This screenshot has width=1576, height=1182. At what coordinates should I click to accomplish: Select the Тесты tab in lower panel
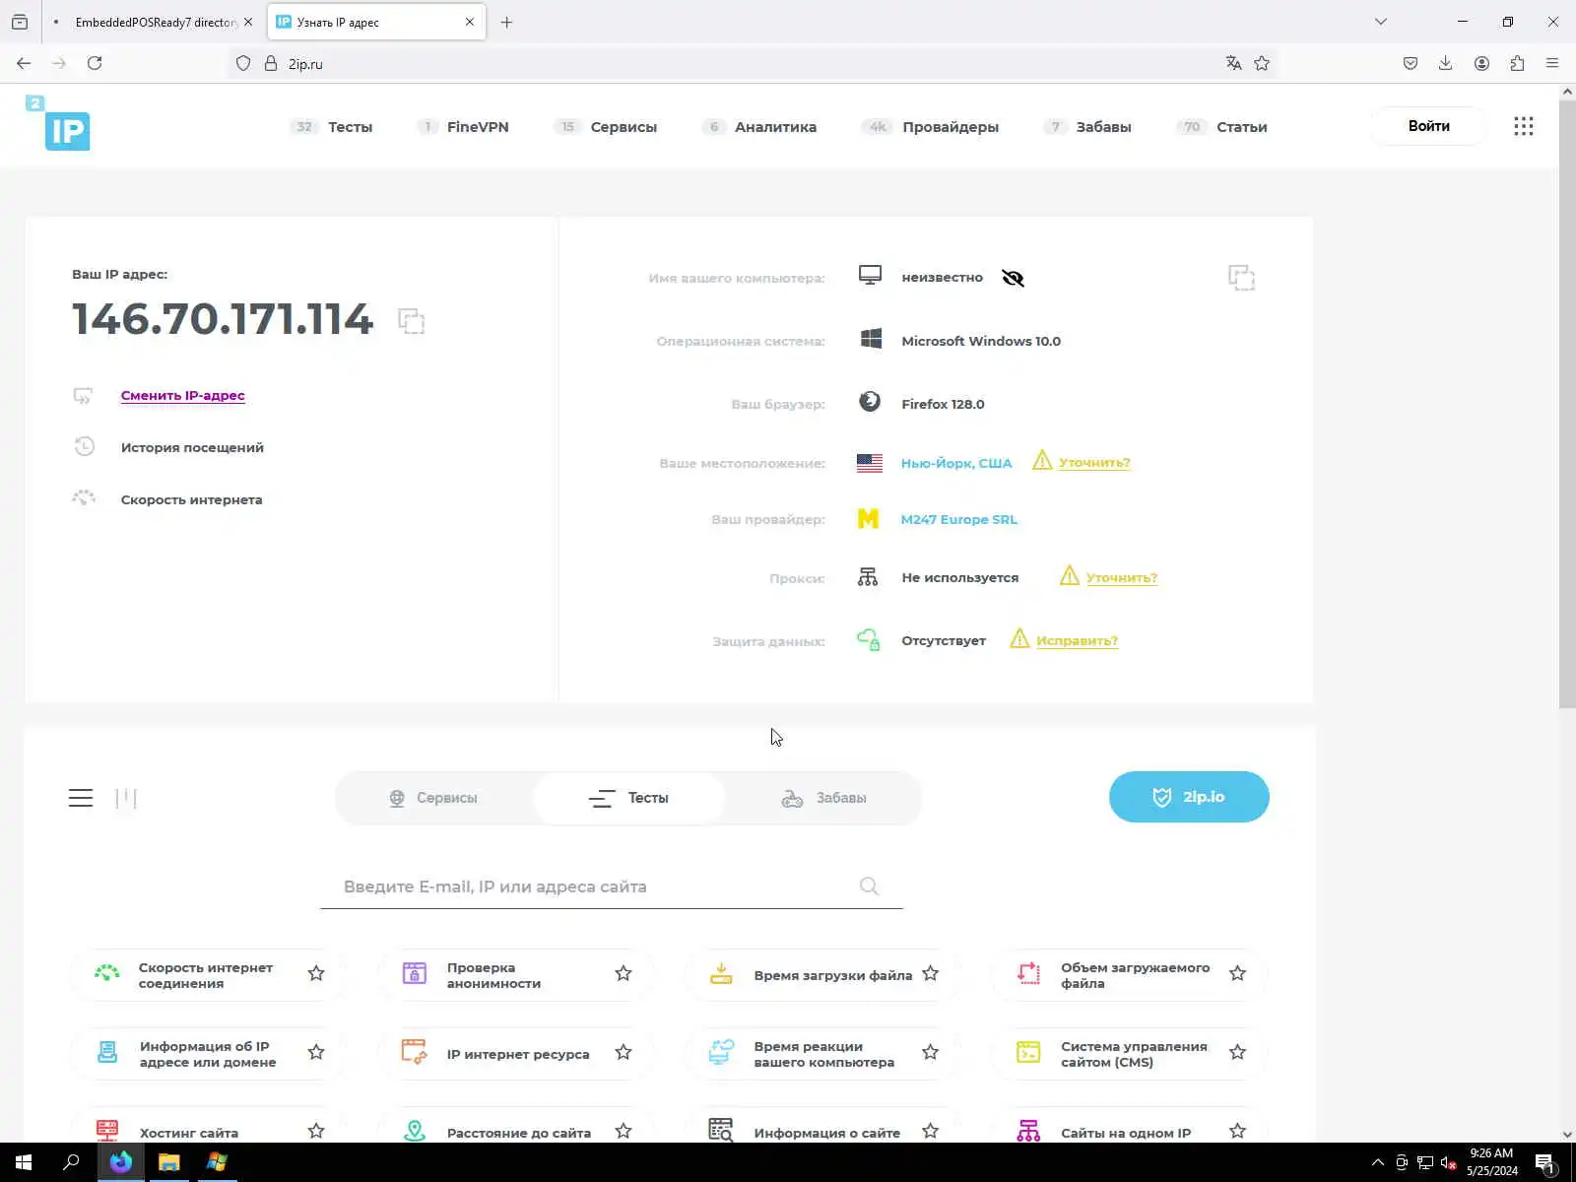[x=628, y=798]
